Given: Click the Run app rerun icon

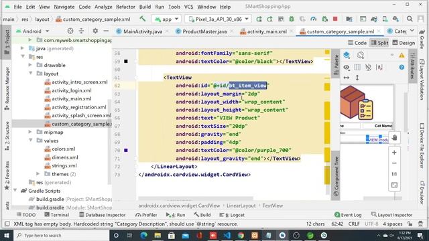Looking at the screenshot, I should click(259, 19).
